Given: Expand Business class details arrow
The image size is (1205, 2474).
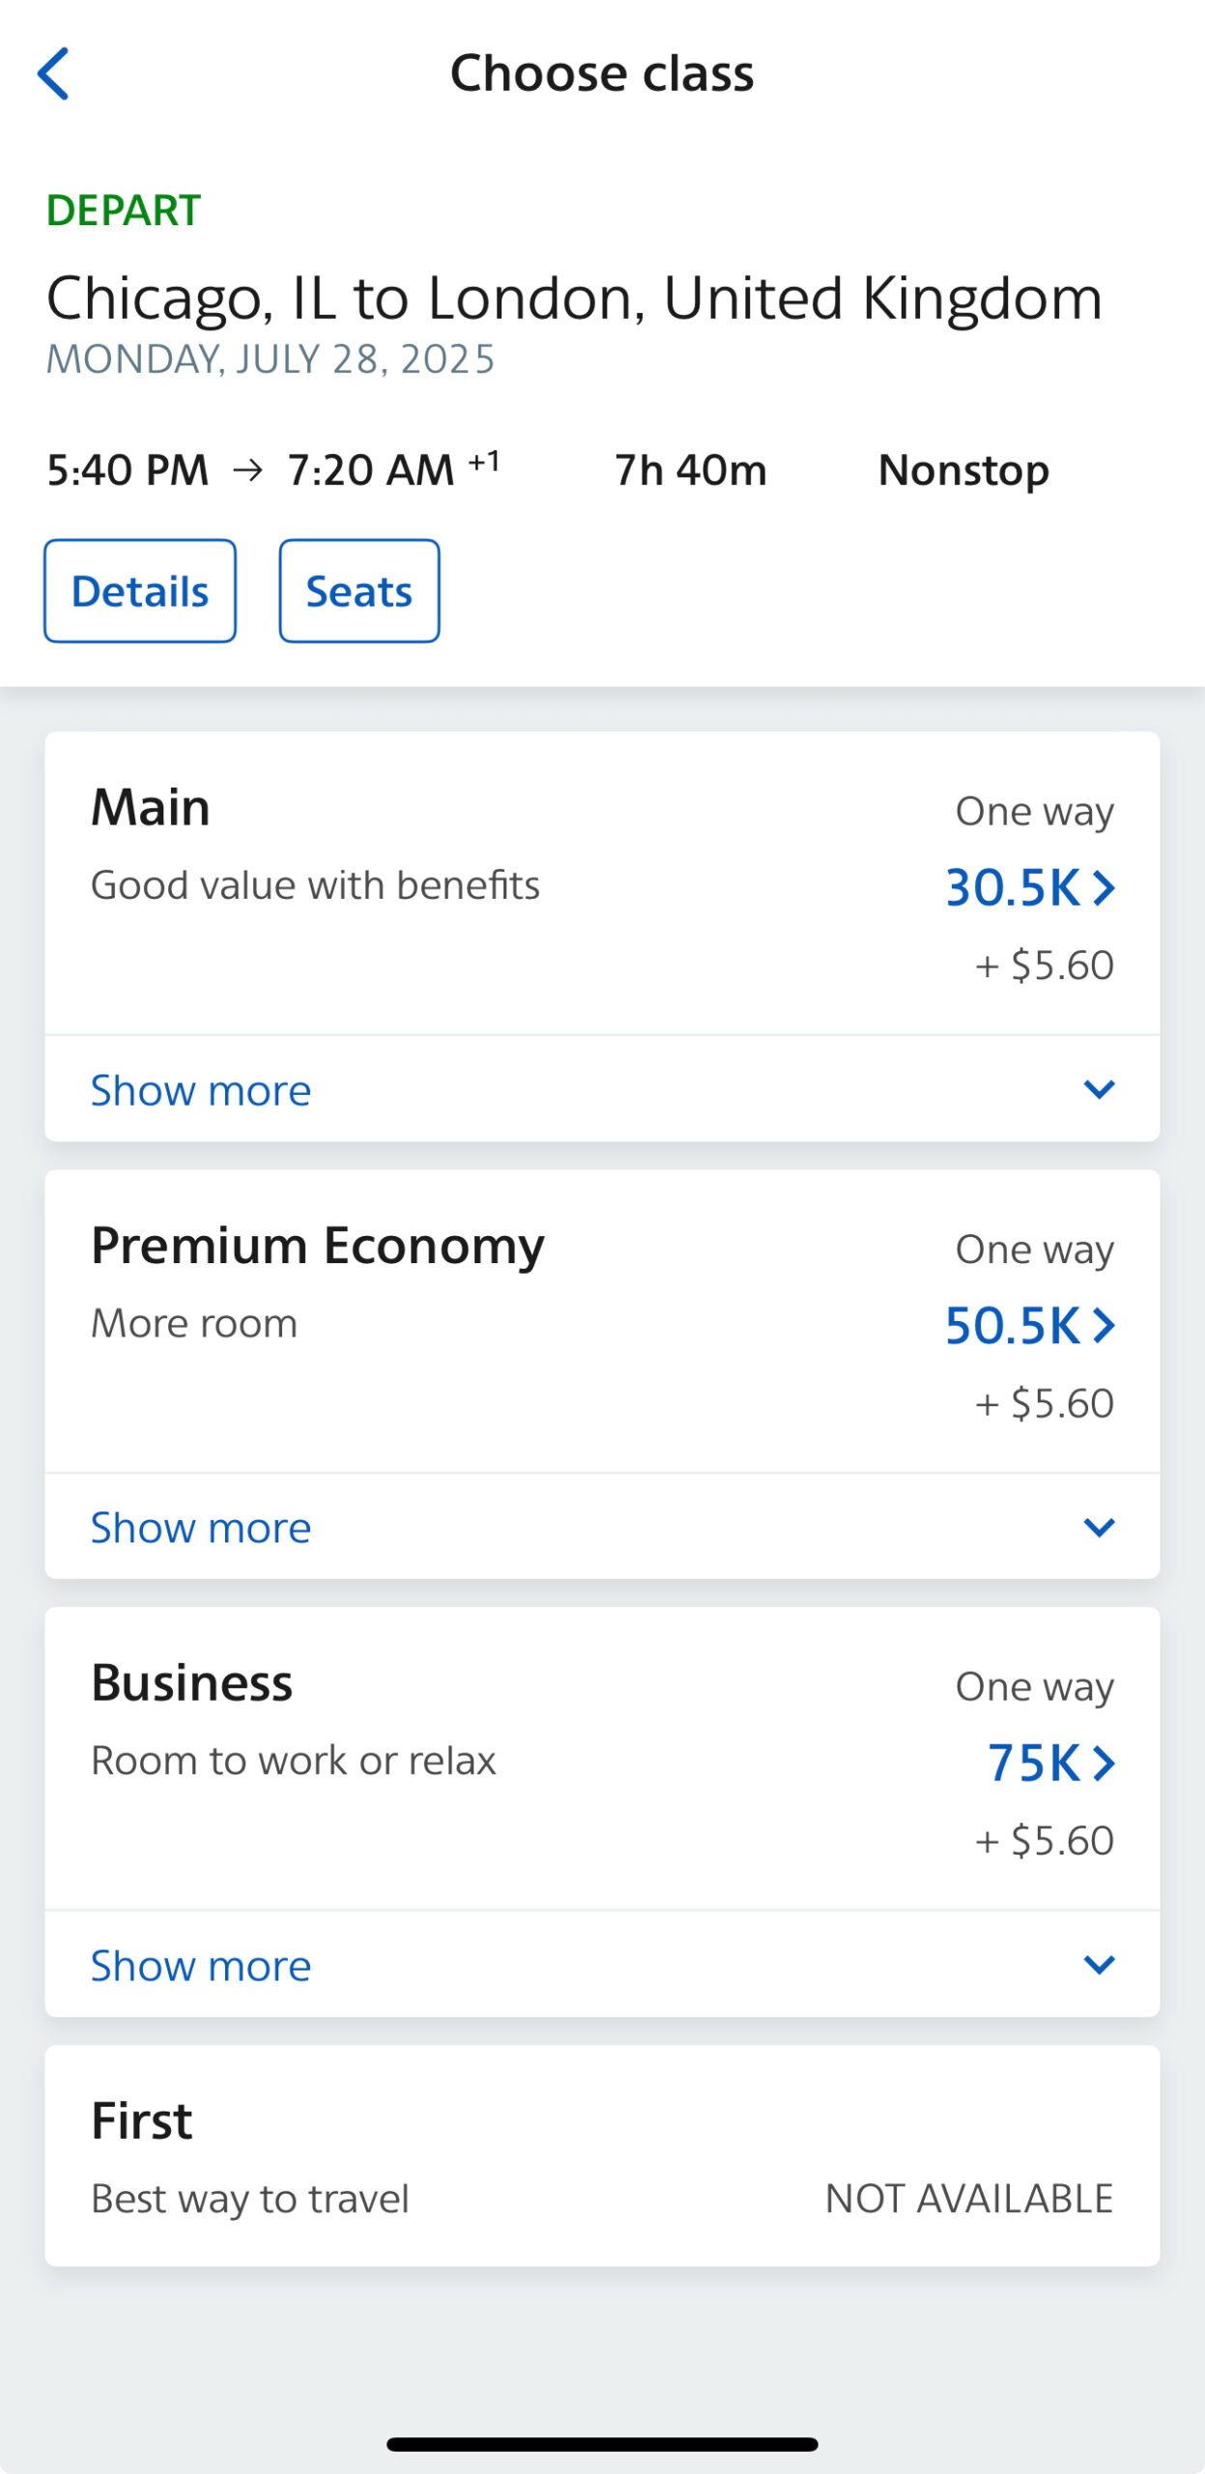Looking at the screenshot, I should coord(1099,1965).
